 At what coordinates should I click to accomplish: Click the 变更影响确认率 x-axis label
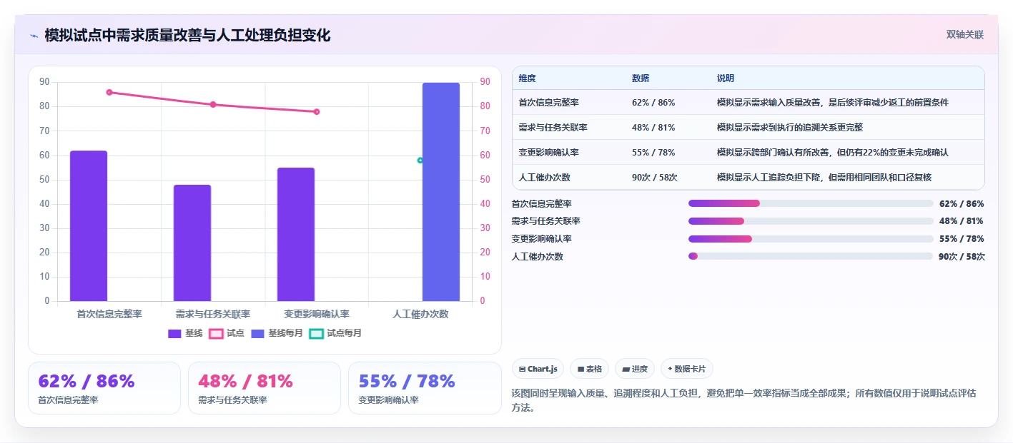[x=317, y=314]
